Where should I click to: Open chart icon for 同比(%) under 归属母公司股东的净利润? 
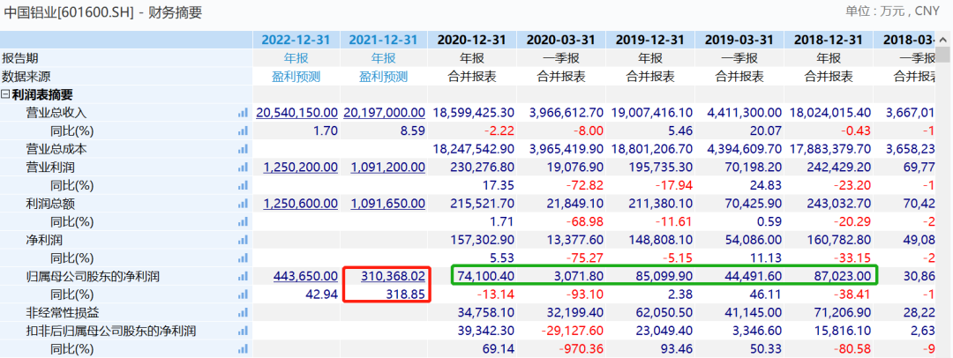click(x=244, y=295)
